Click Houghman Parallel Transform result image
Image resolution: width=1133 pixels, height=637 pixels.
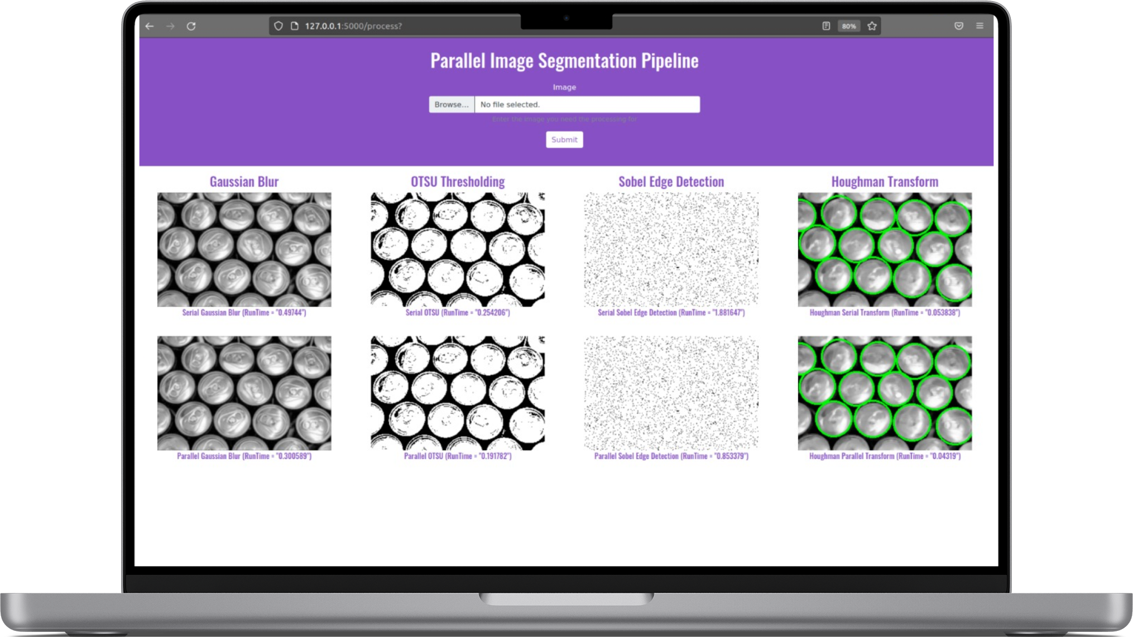[885, 393]
